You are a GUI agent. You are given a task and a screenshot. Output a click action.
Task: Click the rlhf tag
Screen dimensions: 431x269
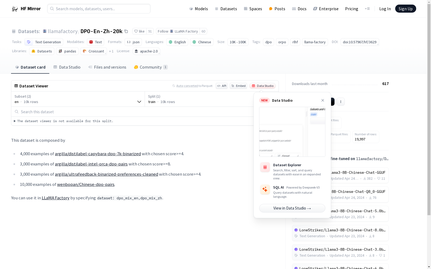pos(295,42)
